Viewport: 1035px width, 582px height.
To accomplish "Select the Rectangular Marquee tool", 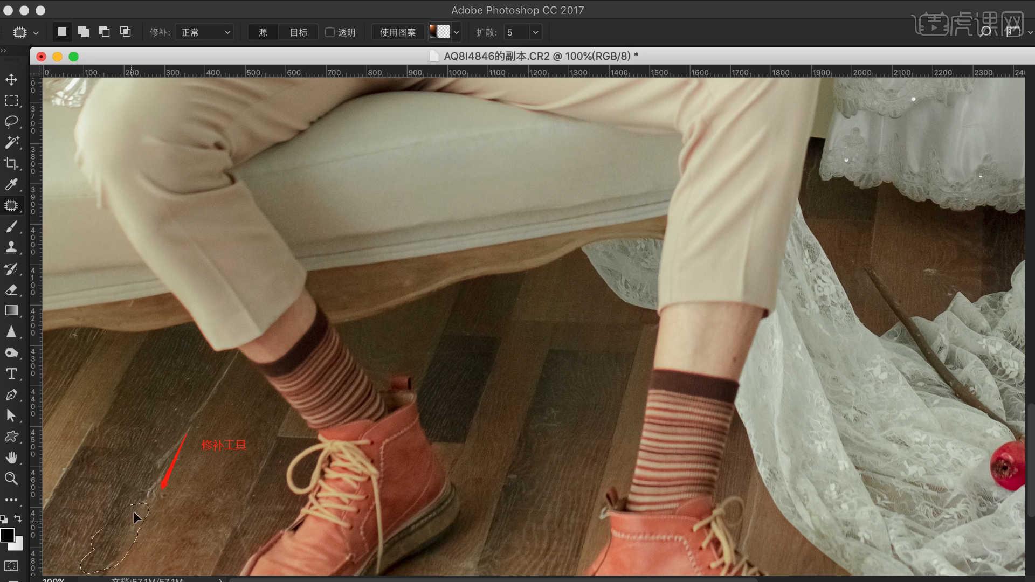I will (x=11, y=101).
